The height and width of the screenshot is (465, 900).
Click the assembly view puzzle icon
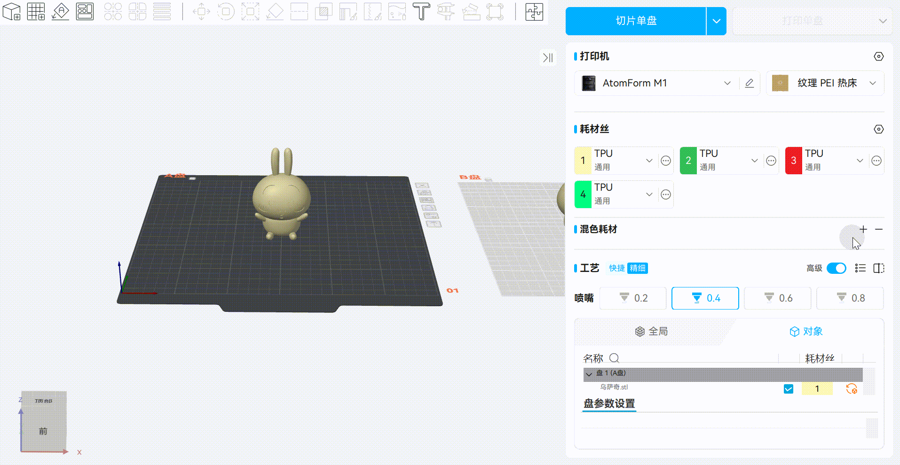(x=534, y=11)
